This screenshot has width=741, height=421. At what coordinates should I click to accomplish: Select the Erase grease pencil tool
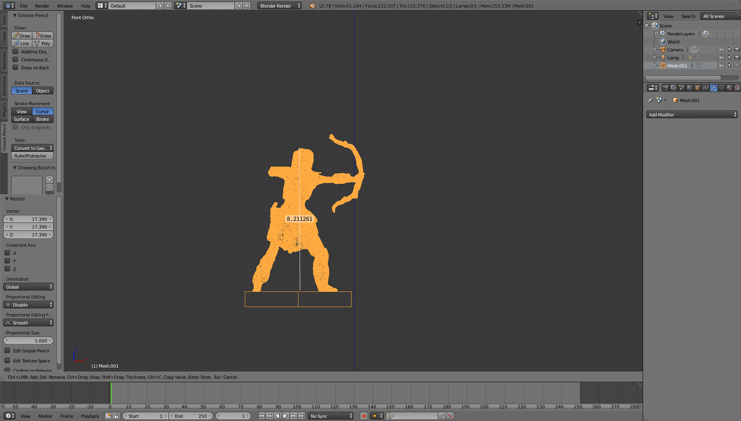click(x=43, y=35)
